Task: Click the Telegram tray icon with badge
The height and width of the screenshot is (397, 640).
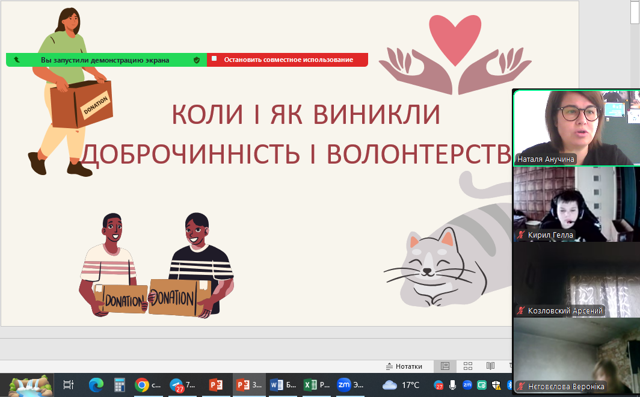Action: [438, 385]
